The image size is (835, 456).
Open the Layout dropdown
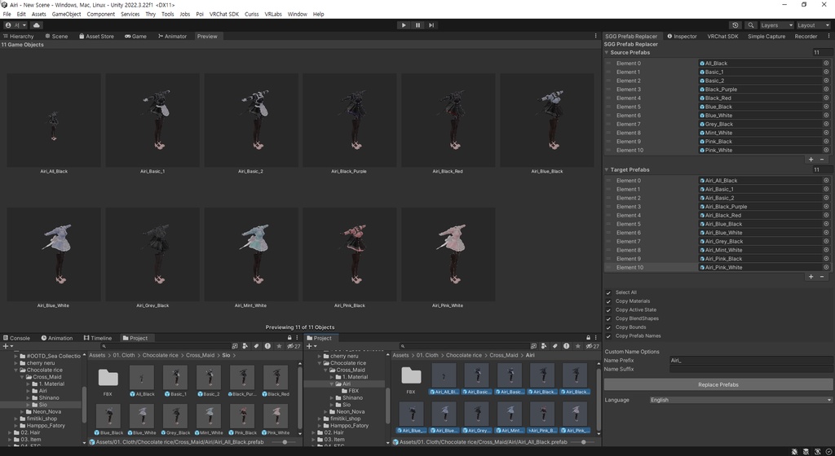coord(813,25)
